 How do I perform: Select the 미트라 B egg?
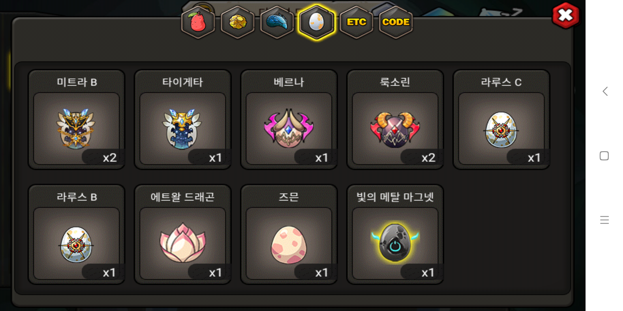[x=76, y=120]
